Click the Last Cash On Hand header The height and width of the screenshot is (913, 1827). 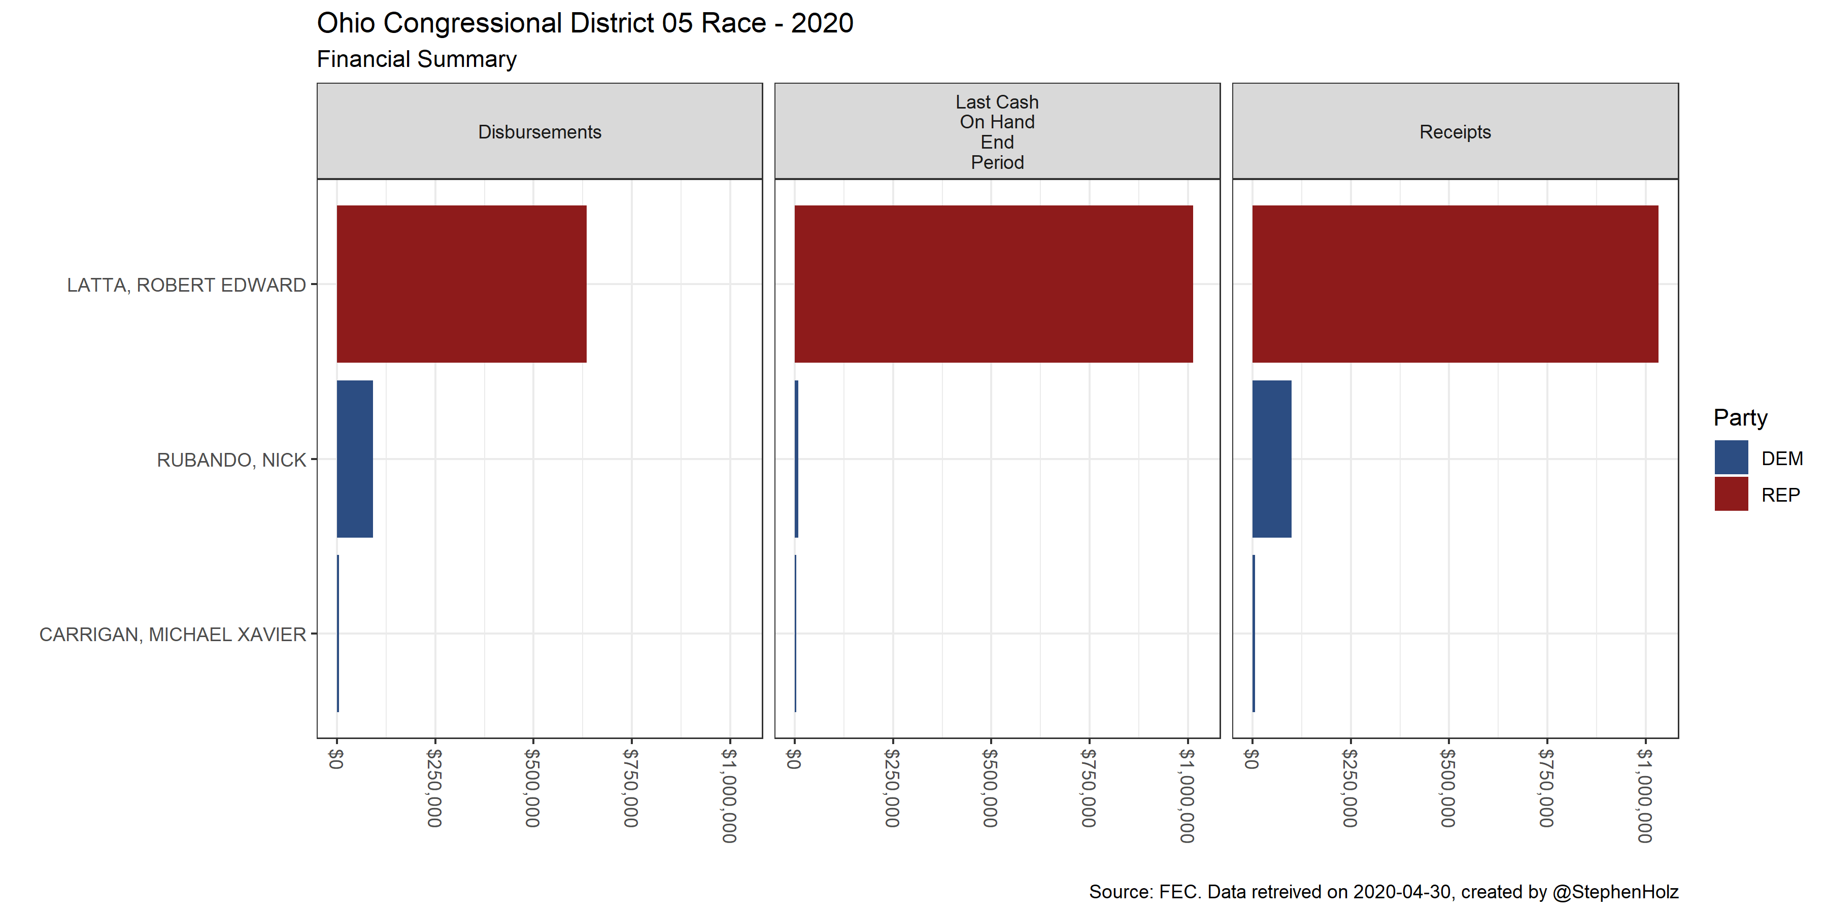(x=997, y=132)
